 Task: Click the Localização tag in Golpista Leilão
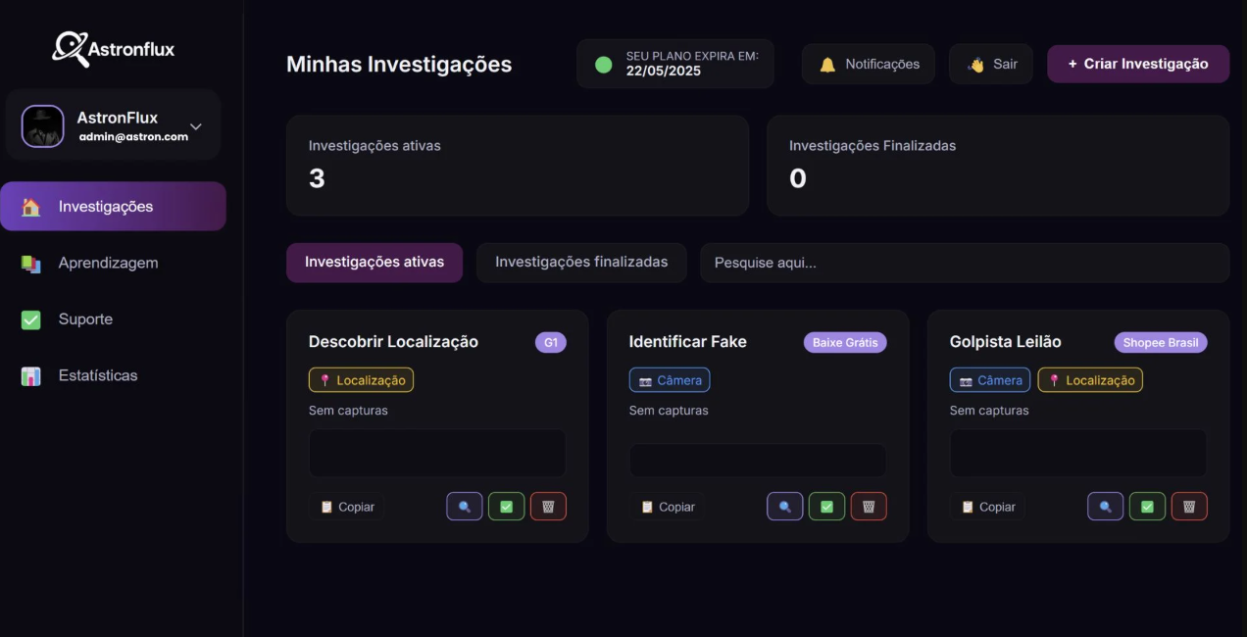click(1090, 380)
